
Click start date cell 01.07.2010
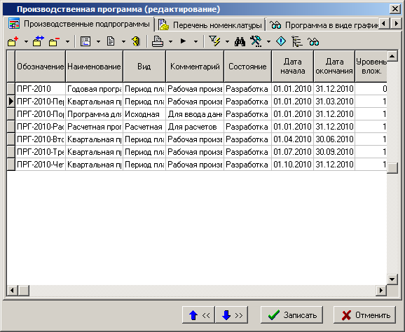pos(293,152)
